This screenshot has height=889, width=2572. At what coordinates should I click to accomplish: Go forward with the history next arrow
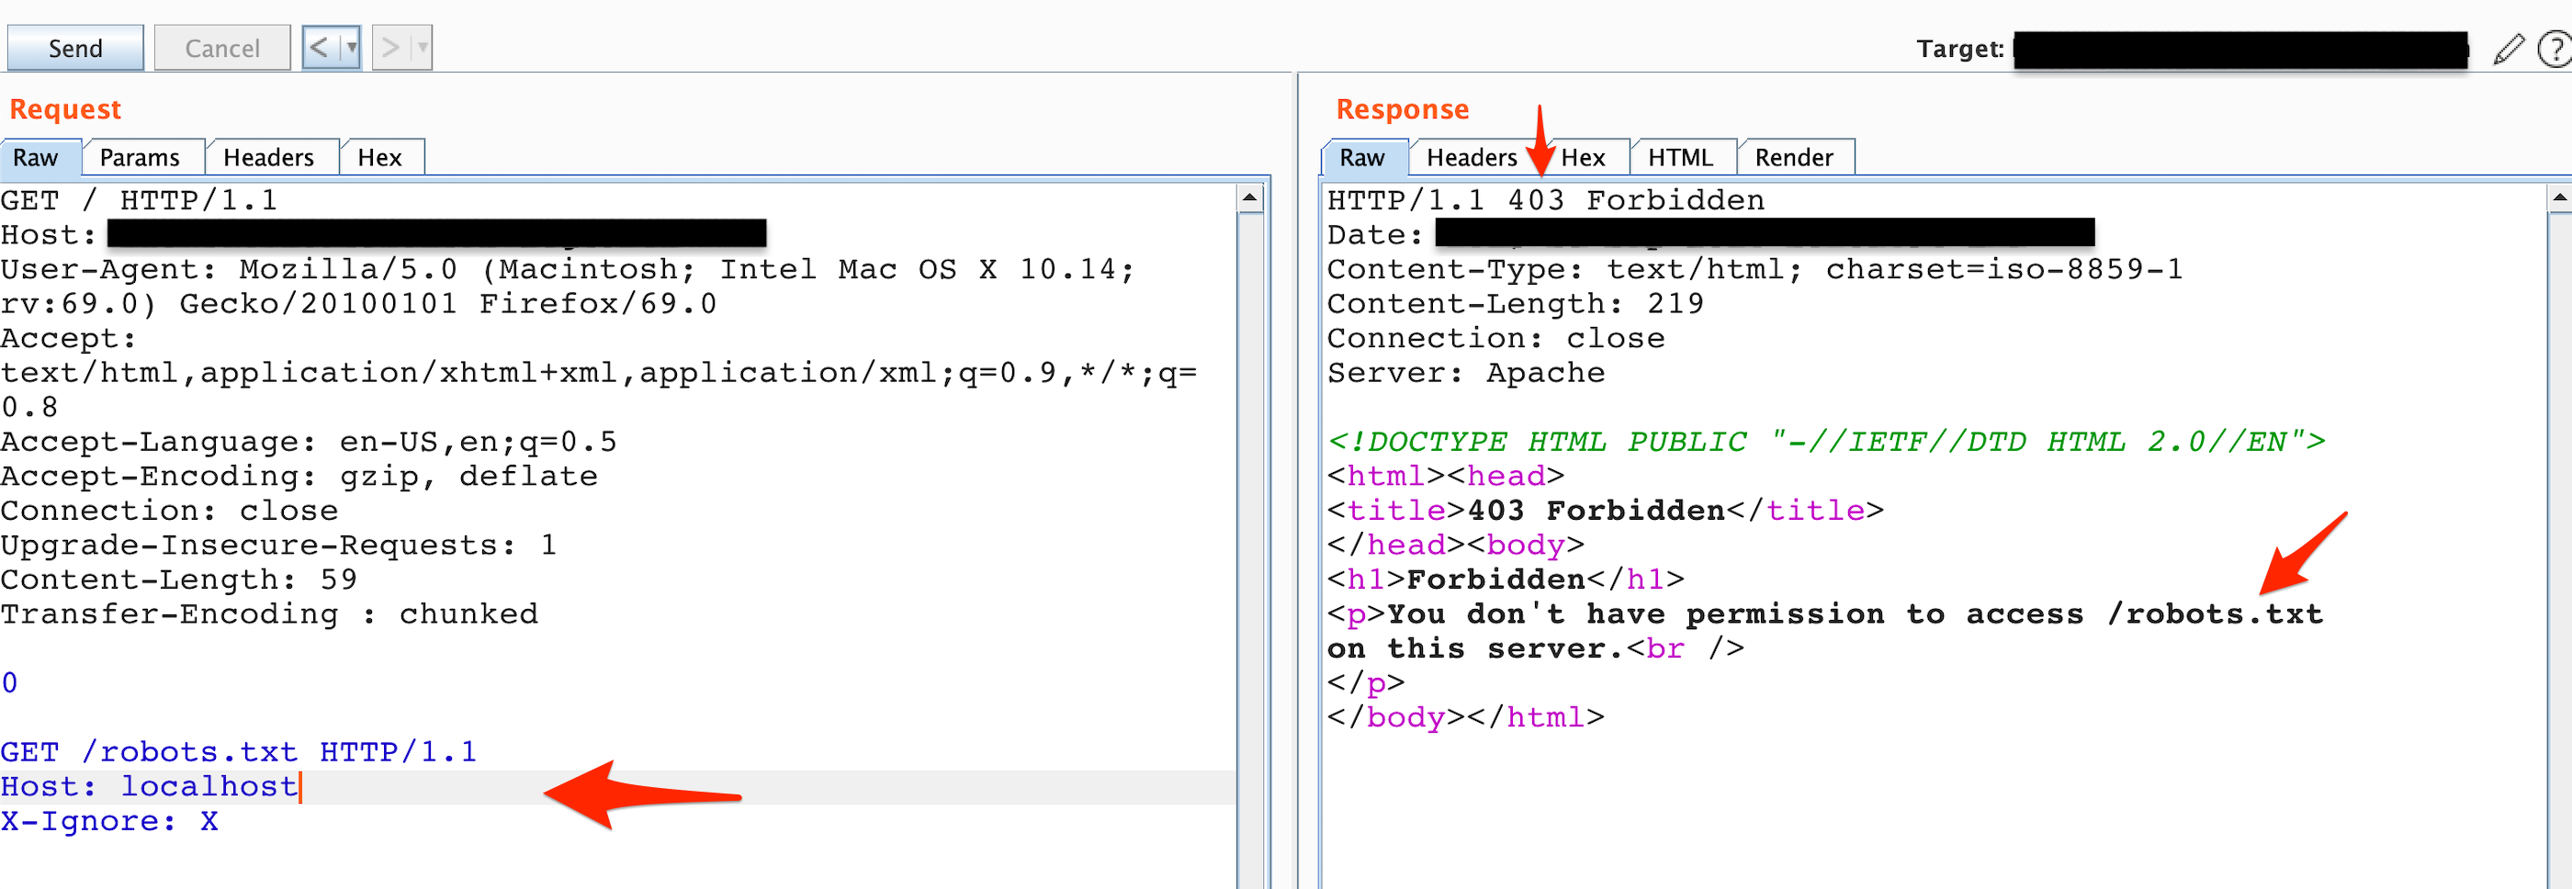tap(390, 47)
